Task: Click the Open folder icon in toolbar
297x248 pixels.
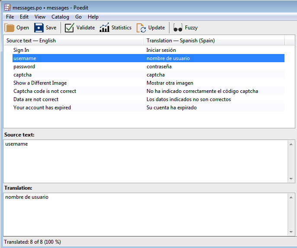Action: coord(10,28)
